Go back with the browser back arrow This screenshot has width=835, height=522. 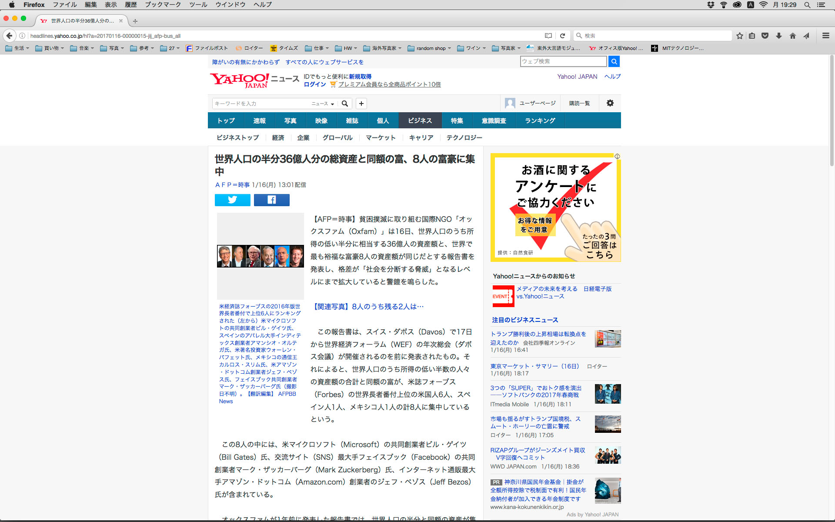click(10, 36)
